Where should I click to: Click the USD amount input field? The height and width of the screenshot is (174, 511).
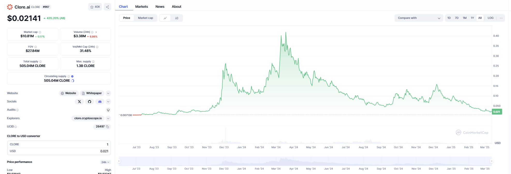pos(59,151)
